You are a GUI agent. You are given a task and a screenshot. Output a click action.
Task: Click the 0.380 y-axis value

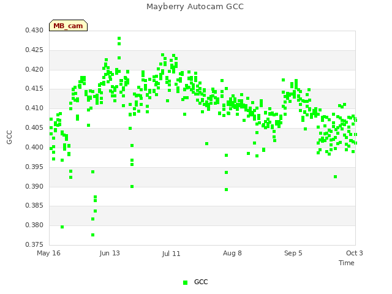click(x=34, y=225)
